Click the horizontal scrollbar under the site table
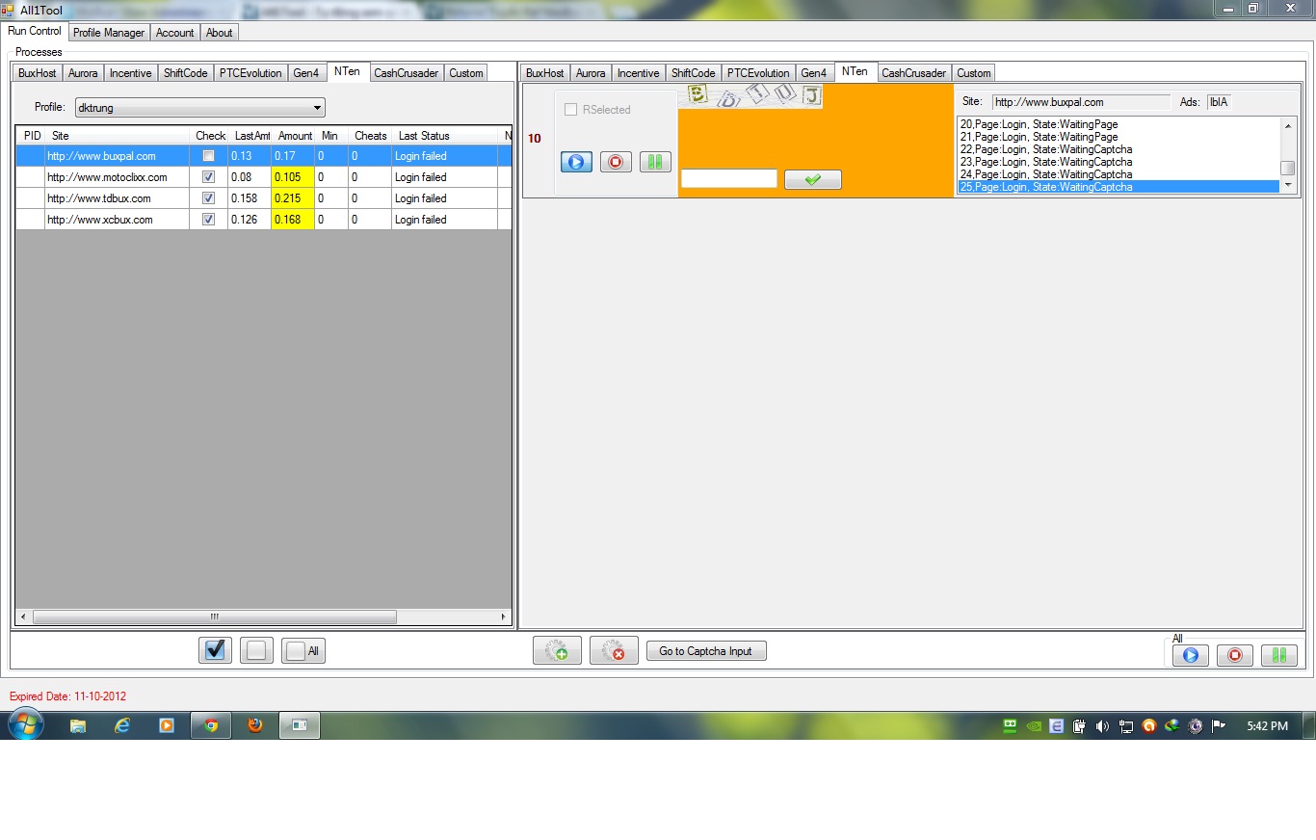 pyautogui.click(x=214, y=617)
